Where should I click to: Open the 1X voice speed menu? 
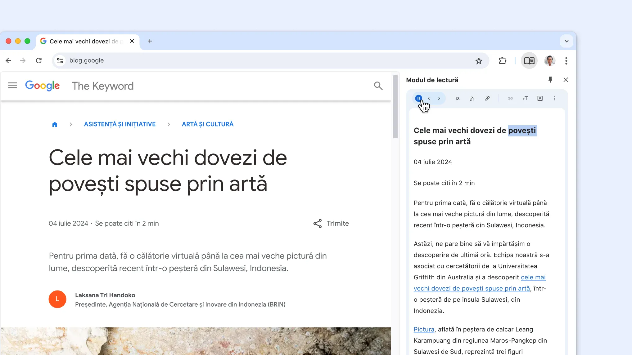click(457, 98)
